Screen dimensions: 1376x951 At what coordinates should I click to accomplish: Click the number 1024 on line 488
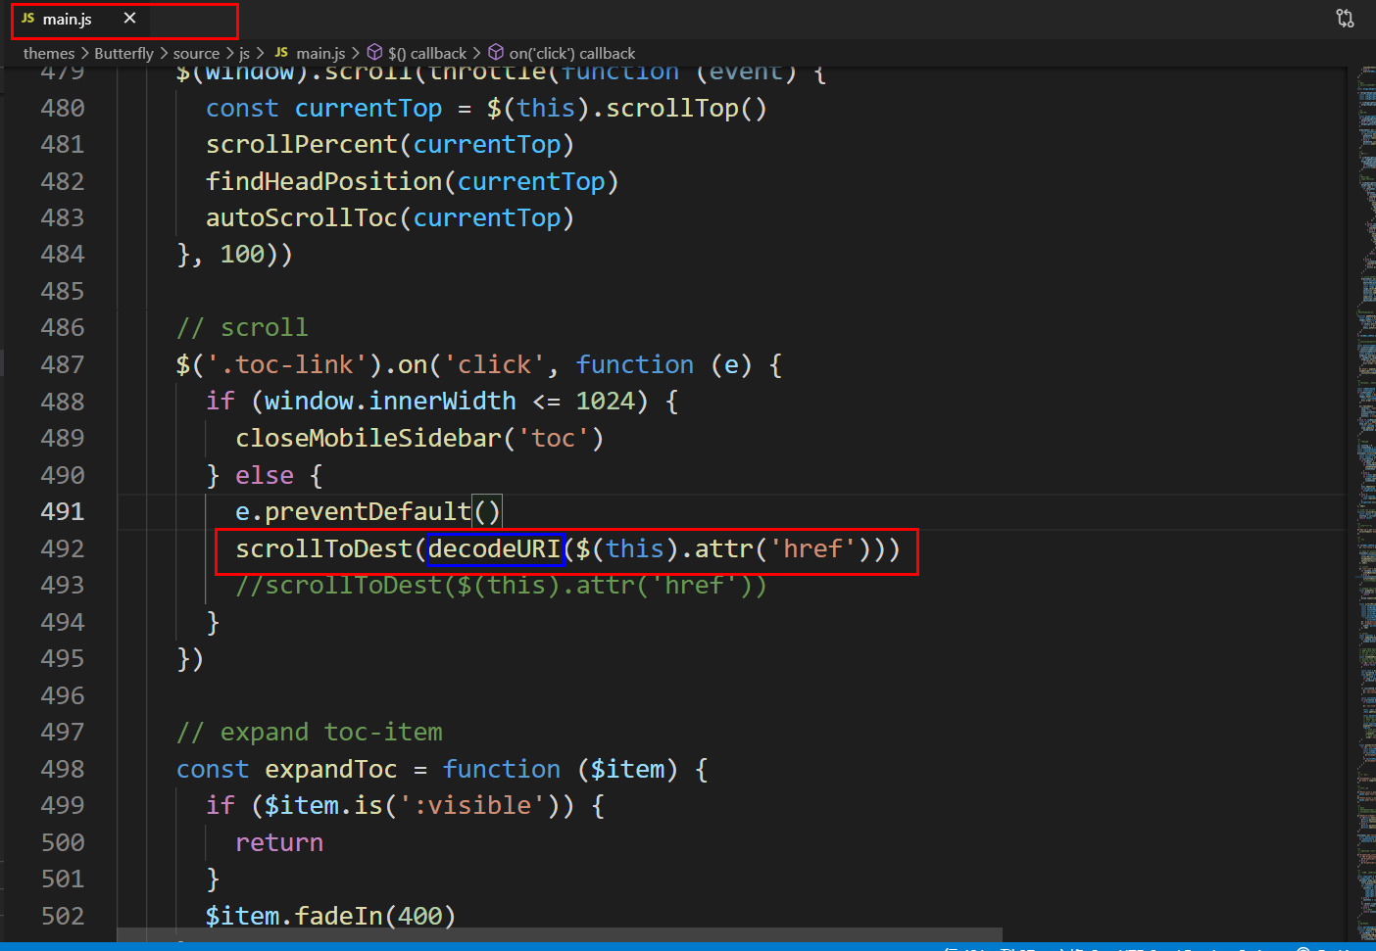[x=605, y=402]
